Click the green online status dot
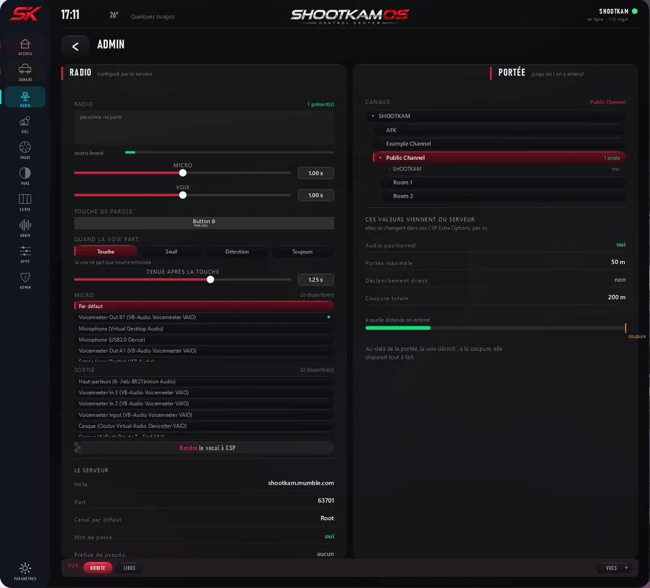Viewport: 650px width, 588px height. pos(634,12)
